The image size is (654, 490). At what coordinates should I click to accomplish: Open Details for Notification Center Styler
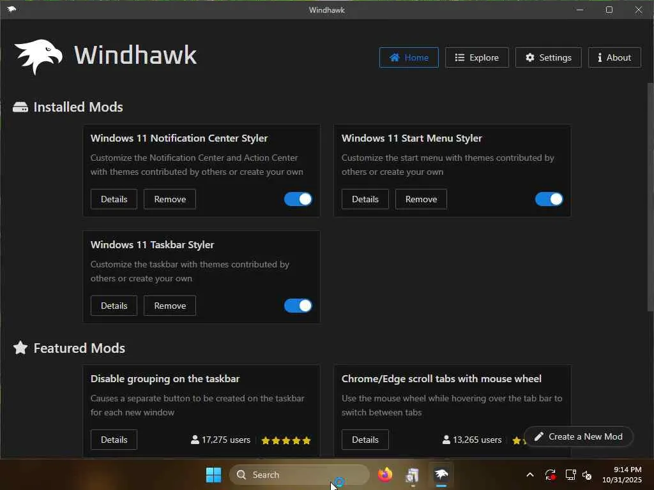pos(114,199)
